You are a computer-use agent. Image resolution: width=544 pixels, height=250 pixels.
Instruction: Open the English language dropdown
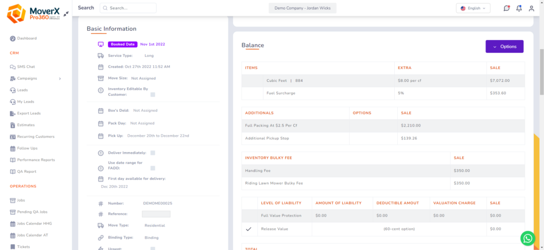coord(473,9)
